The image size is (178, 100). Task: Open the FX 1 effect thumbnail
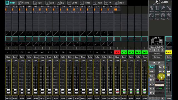[x=160, y=80]
